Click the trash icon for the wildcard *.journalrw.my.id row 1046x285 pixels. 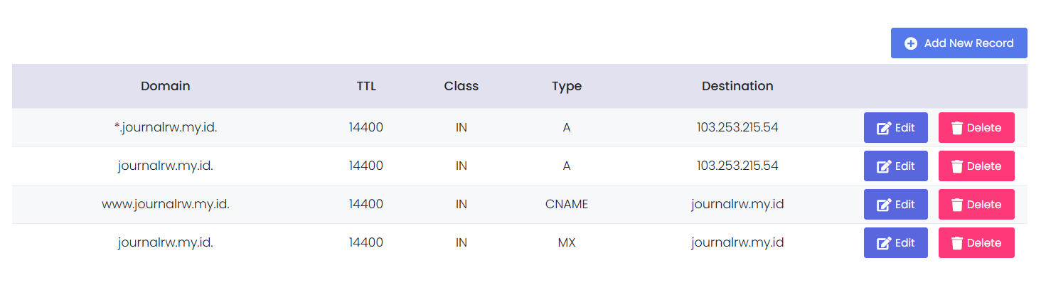click(957, 128)
